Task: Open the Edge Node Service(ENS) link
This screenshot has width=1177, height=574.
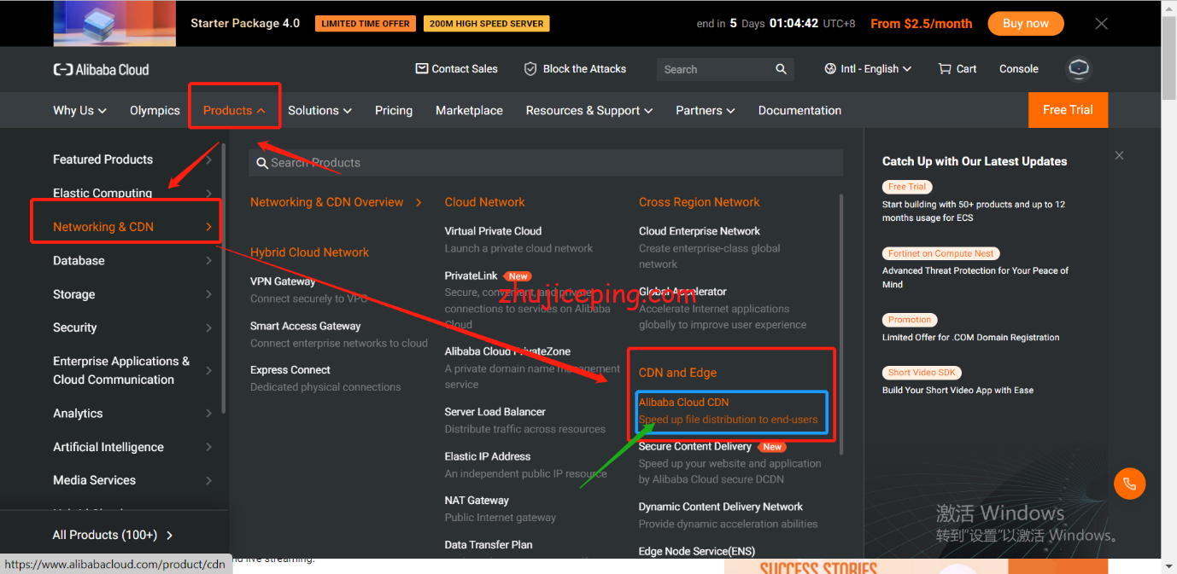Action: pos(697,551)
